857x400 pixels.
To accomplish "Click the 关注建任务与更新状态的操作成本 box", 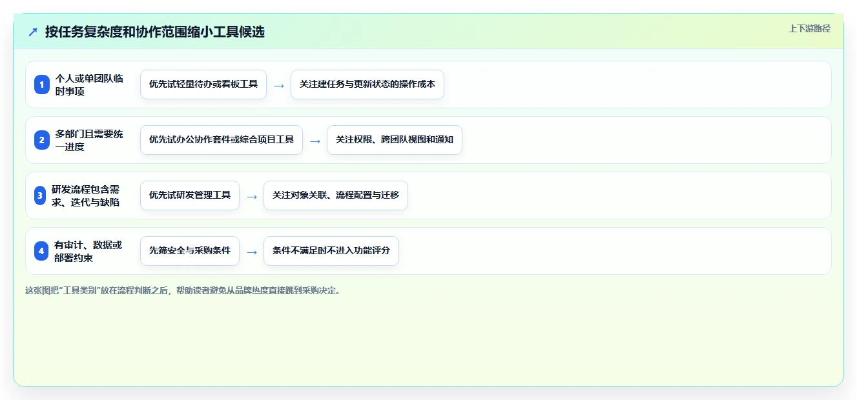I will point(367,85).
